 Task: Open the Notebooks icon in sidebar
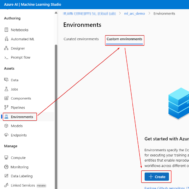coord(6,30)
